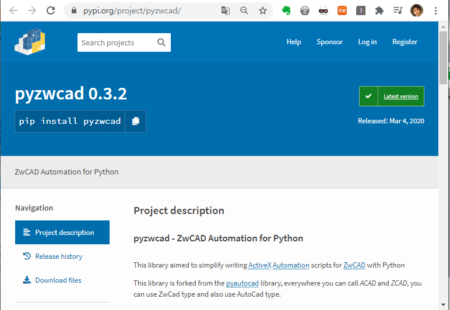The height and width of the screenshot is (310, 450).
Task: Bookmark this page with the star icon
Action: click(x=263, y=11)
